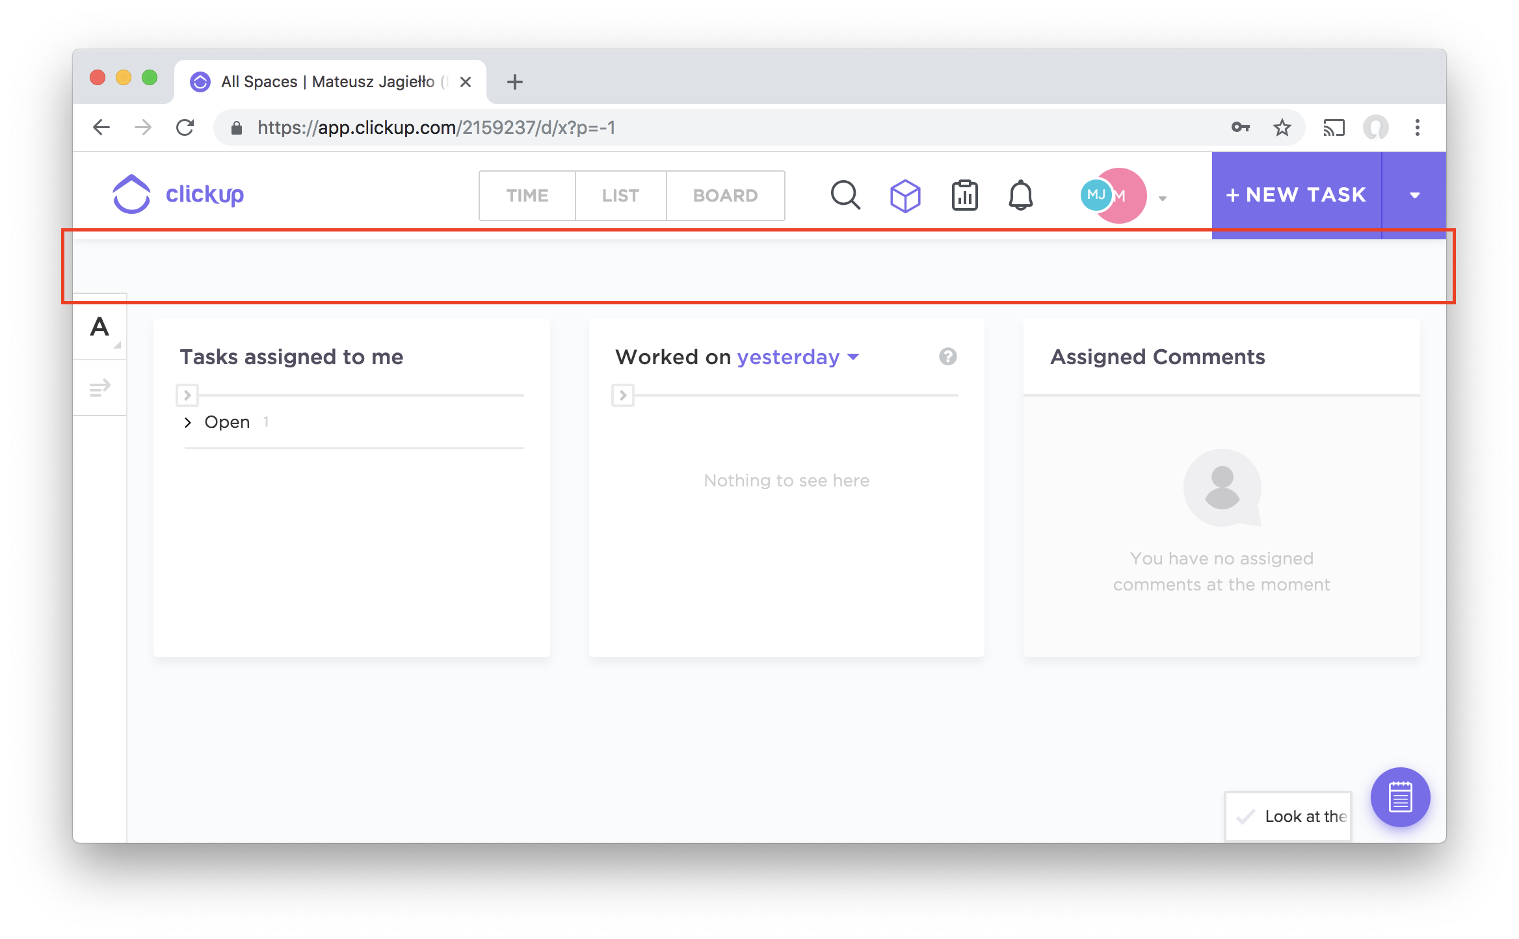Image resolution: width=1519 pixels, height=939 pixels.
Task: Click the MJ user avatar
Action: (x=1096, y=194)
